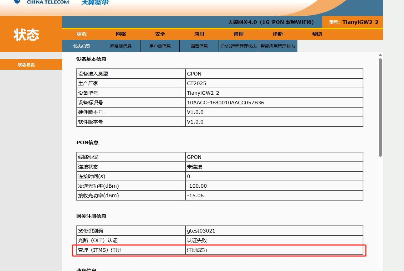
Task: Click the scrollbar up arrow
Action: (380, 55)
